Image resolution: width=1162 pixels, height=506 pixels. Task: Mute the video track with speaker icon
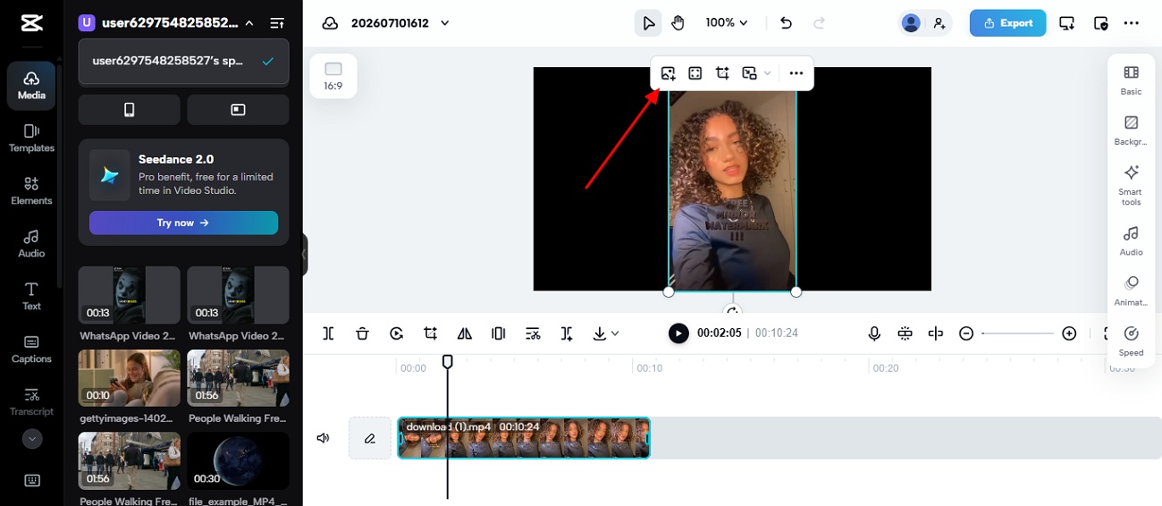point(324,438)
